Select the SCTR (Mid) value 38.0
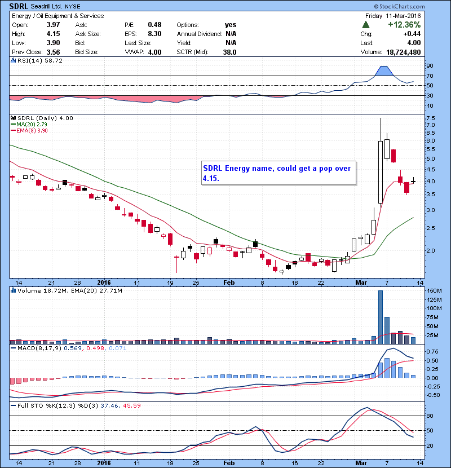Image resolution: width=451 pixels, height=468 pixels. [229, 52]
